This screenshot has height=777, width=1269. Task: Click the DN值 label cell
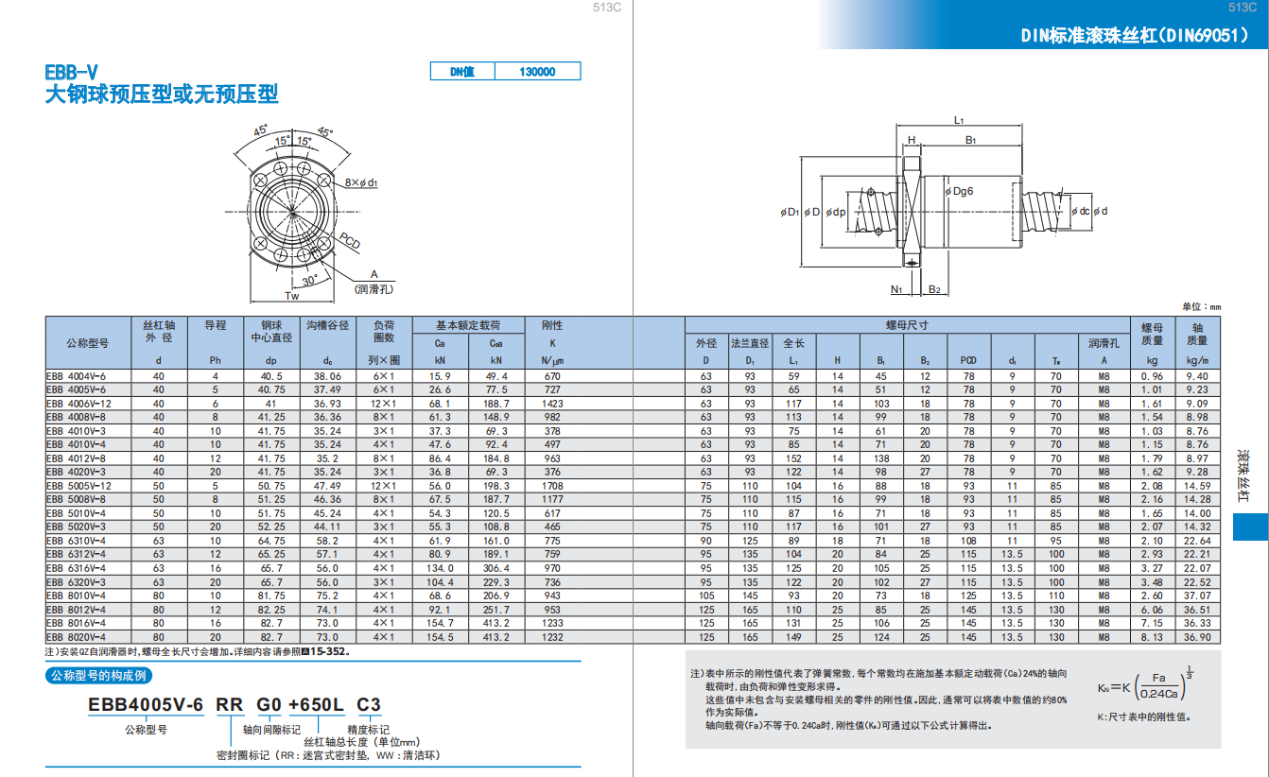tap(461, 72)
